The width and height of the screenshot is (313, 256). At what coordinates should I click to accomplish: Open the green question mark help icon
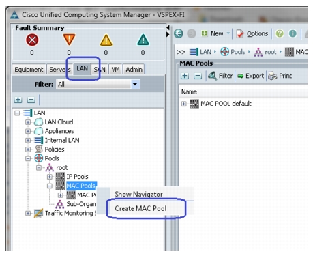point(280,33)
